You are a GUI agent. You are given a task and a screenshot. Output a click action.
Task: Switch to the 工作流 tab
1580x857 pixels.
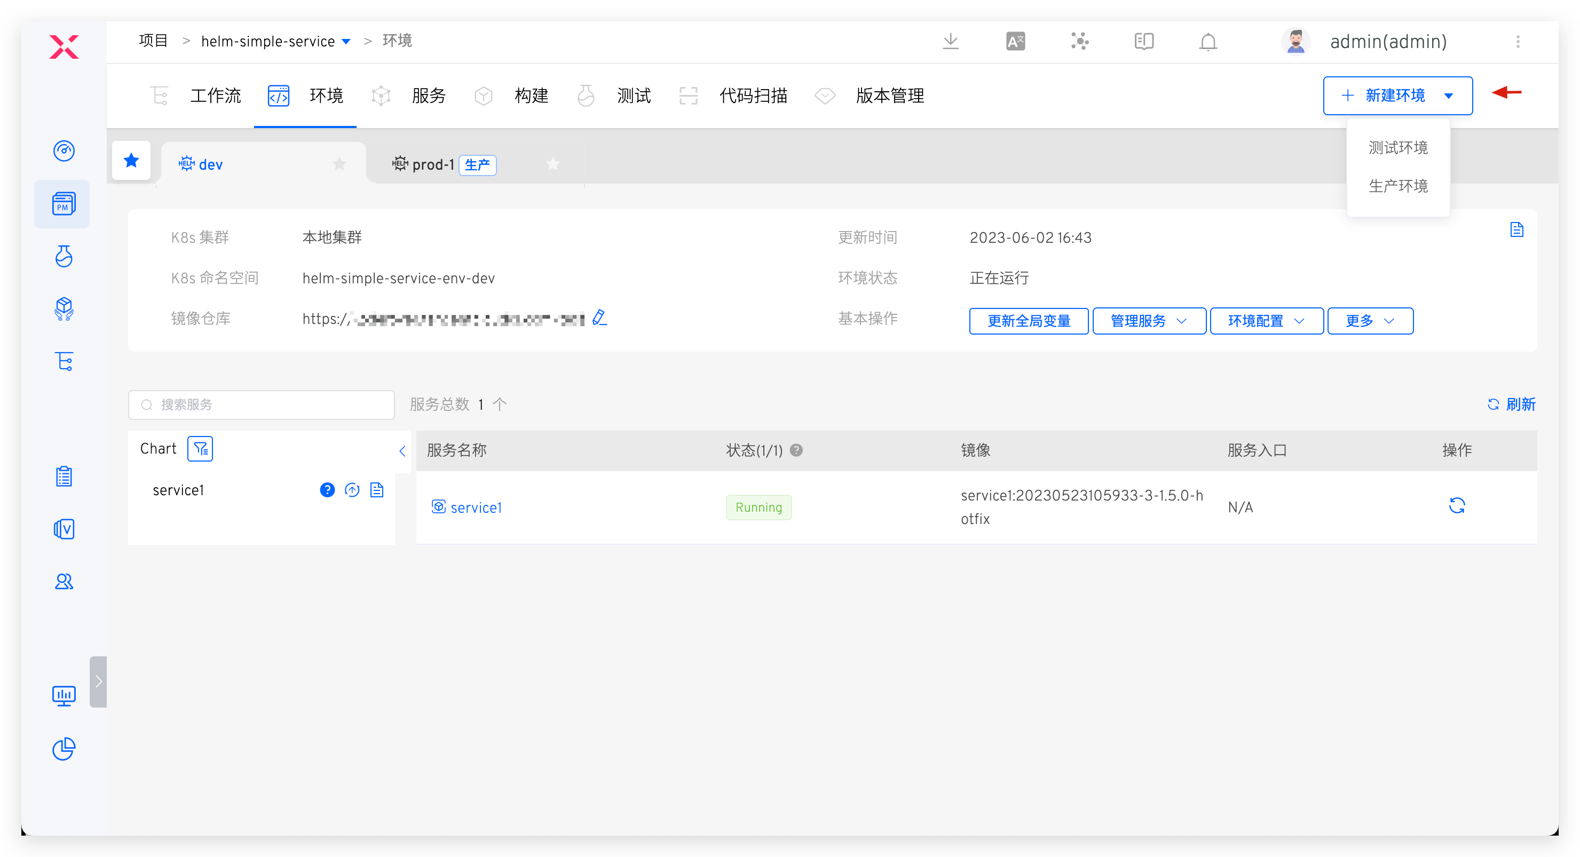tap(215, 96)
